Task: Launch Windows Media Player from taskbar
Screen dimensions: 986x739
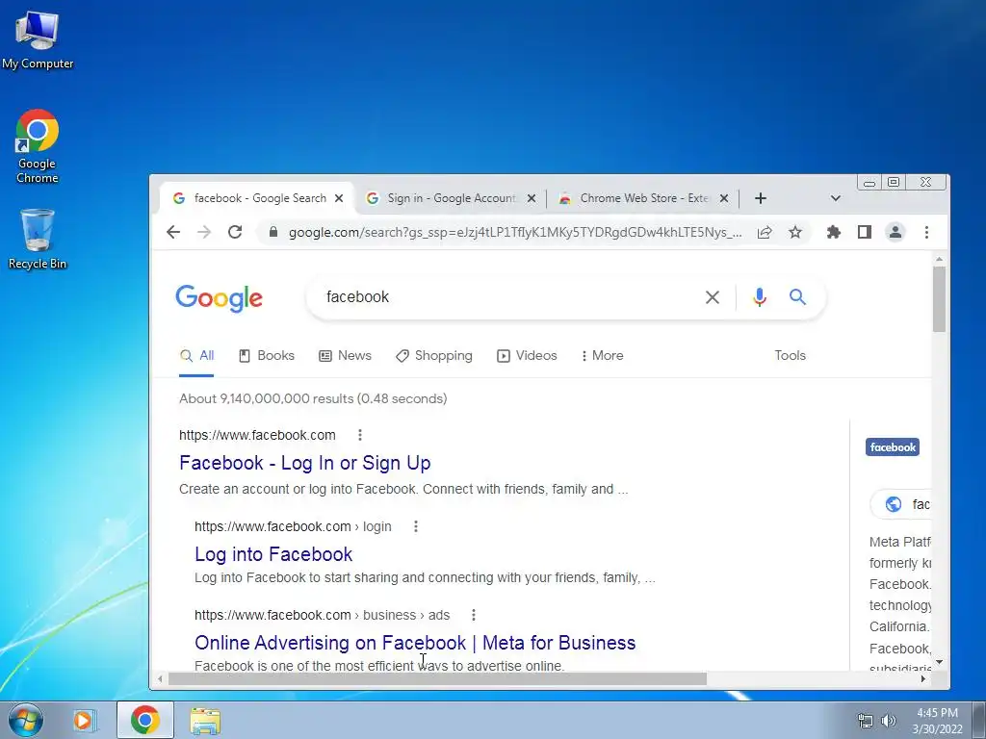Action: pos(84,720)
